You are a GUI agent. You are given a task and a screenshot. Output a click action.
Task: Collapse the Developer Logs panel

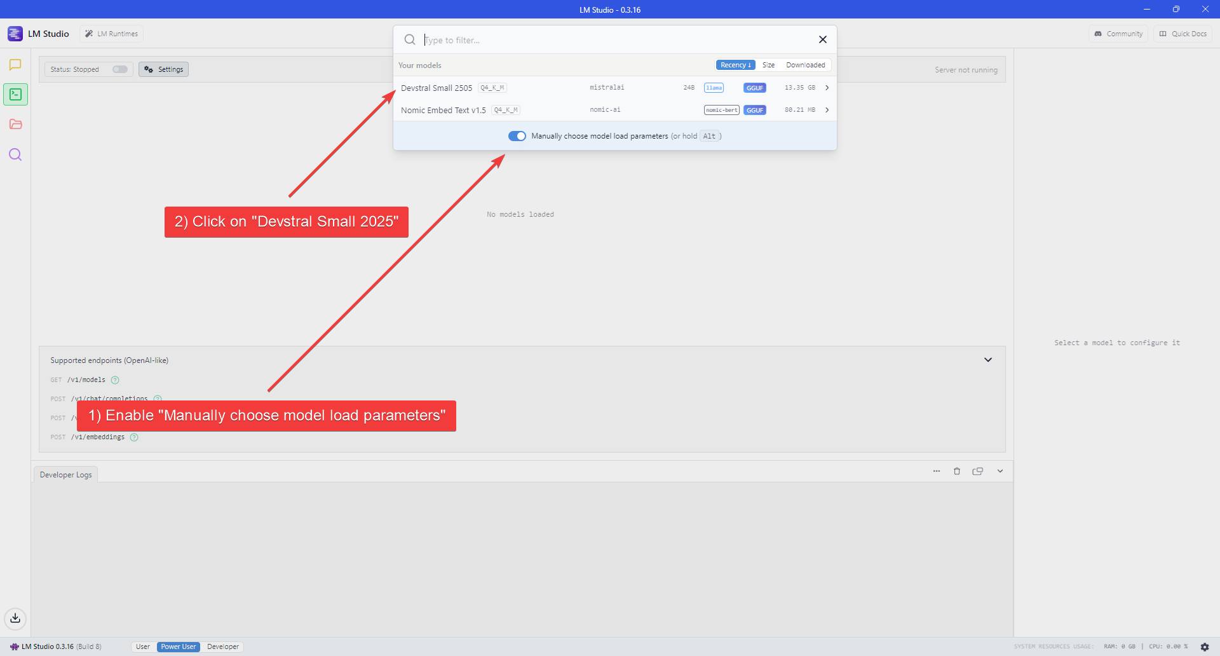1000,471
